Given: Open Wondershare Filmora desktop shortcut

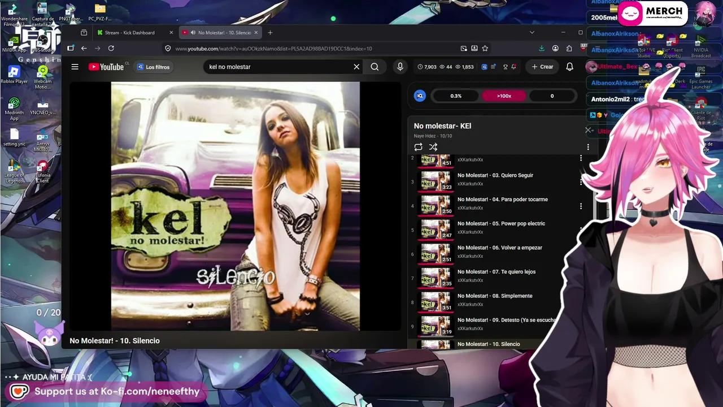Looking at the screenshot, I should [14, 15].
